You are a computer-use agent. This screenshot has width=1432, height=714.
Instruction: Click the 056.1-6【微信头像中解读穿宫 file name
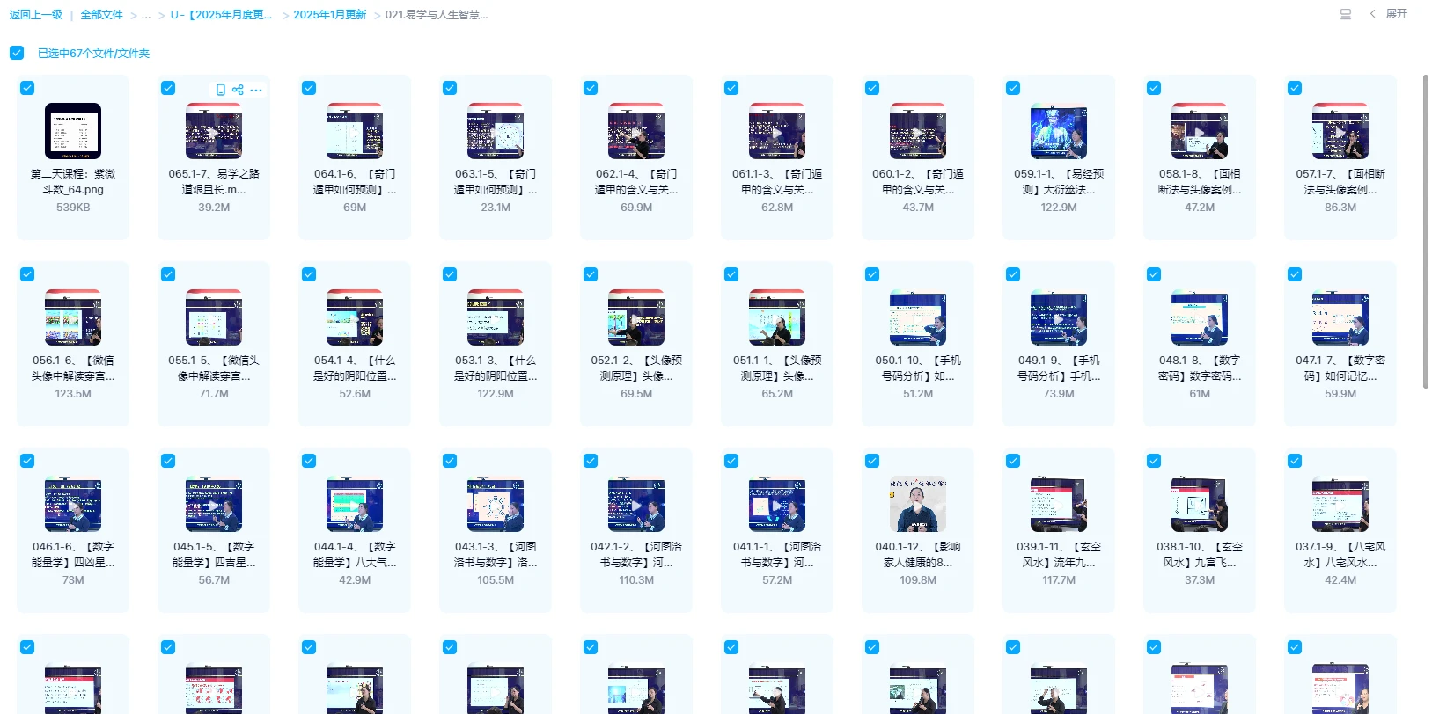pyautogui.click(x=73, y=368)
